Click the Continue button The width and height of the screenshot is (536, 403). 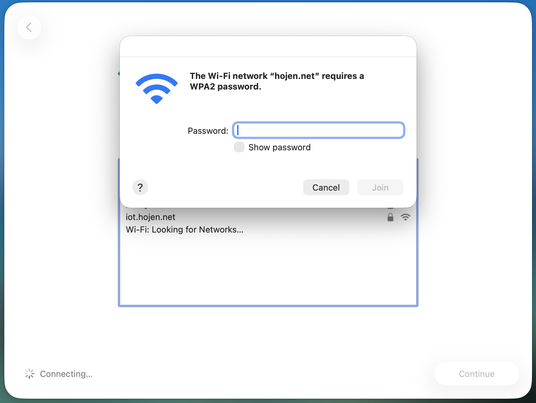pyautogui.click(x=477, y=374)
